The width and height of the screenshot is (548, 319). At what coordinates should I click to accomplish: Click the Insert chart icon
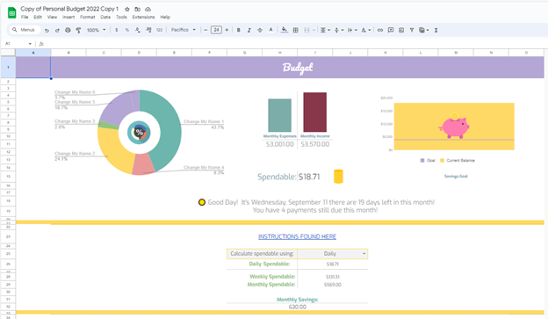coord(401,30)
